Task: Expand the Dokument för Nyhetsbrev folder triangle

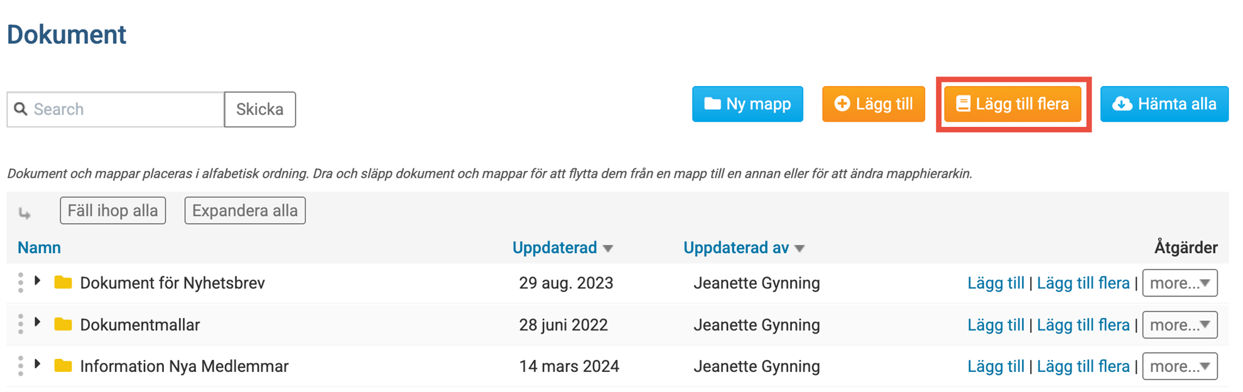Action: (38, 281)
